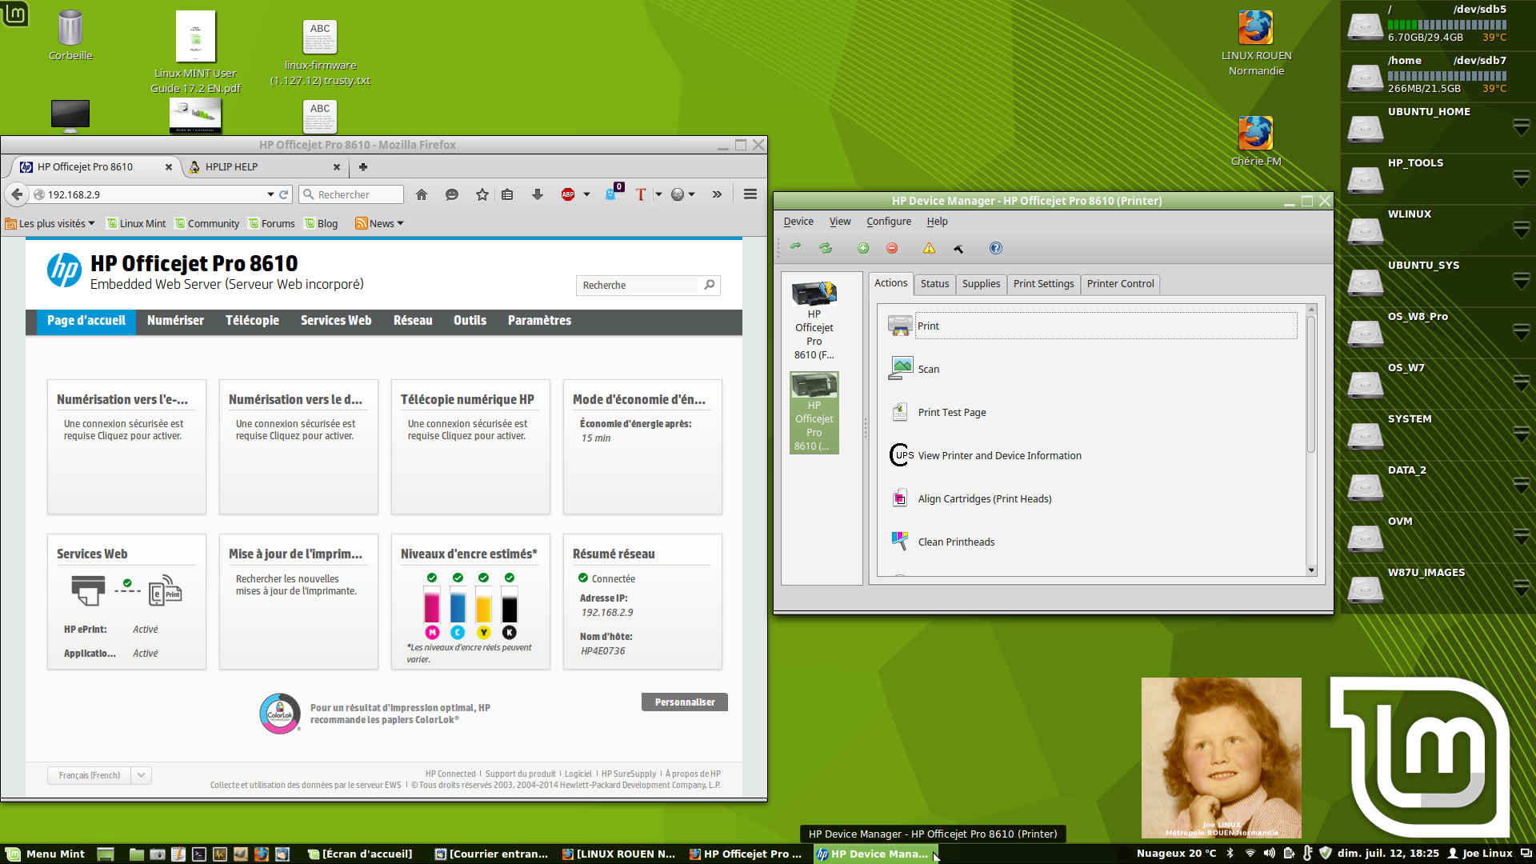Click the Clean Printheads icon
The image size is (1536, 864).
900,542
